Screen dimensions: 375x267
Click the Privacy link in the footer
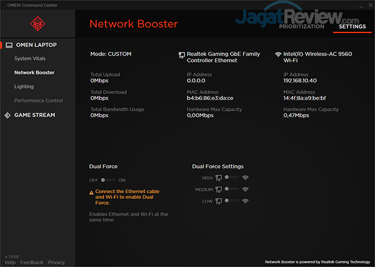56,263
